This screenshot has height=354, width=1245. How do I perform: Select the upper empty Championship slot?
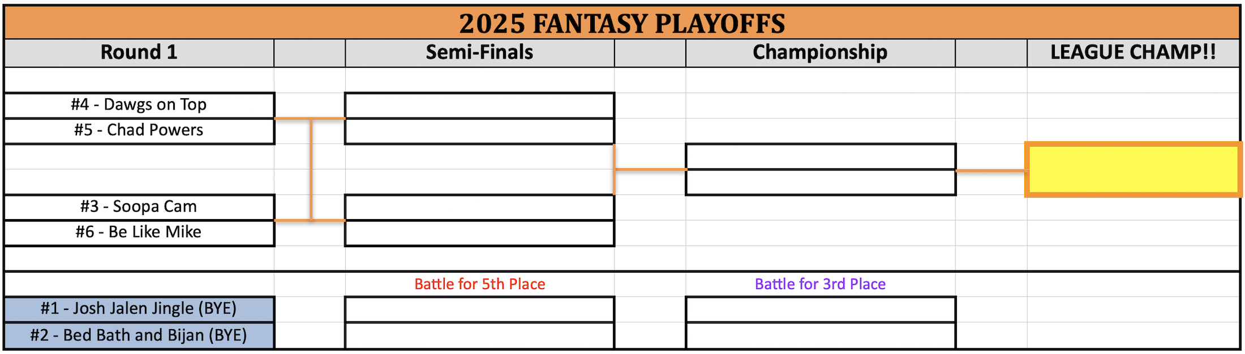[820, 156]
